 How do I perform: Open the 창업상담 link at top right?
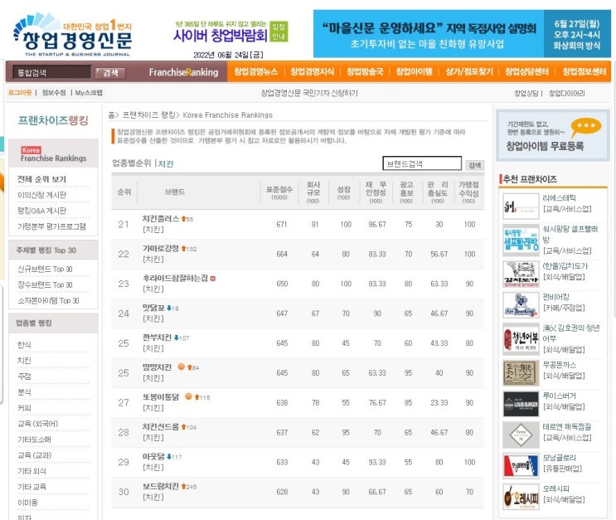[x=526, y=93]
